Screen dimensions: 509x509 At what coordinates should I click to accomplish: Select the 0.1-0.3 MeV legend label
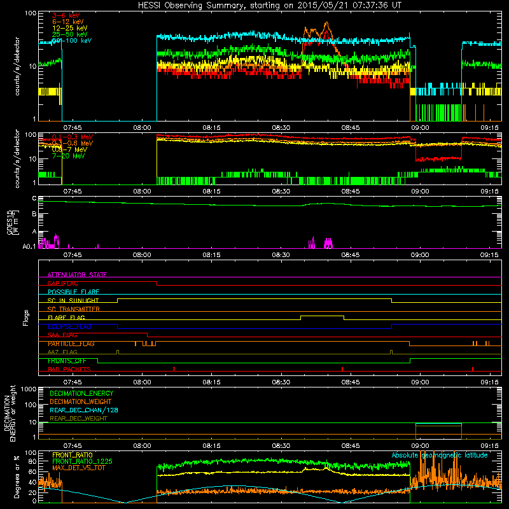73,137
